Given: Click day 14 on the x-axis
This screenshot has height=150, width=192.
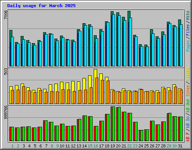Looking at the screenshot, I should pos(84,146).
